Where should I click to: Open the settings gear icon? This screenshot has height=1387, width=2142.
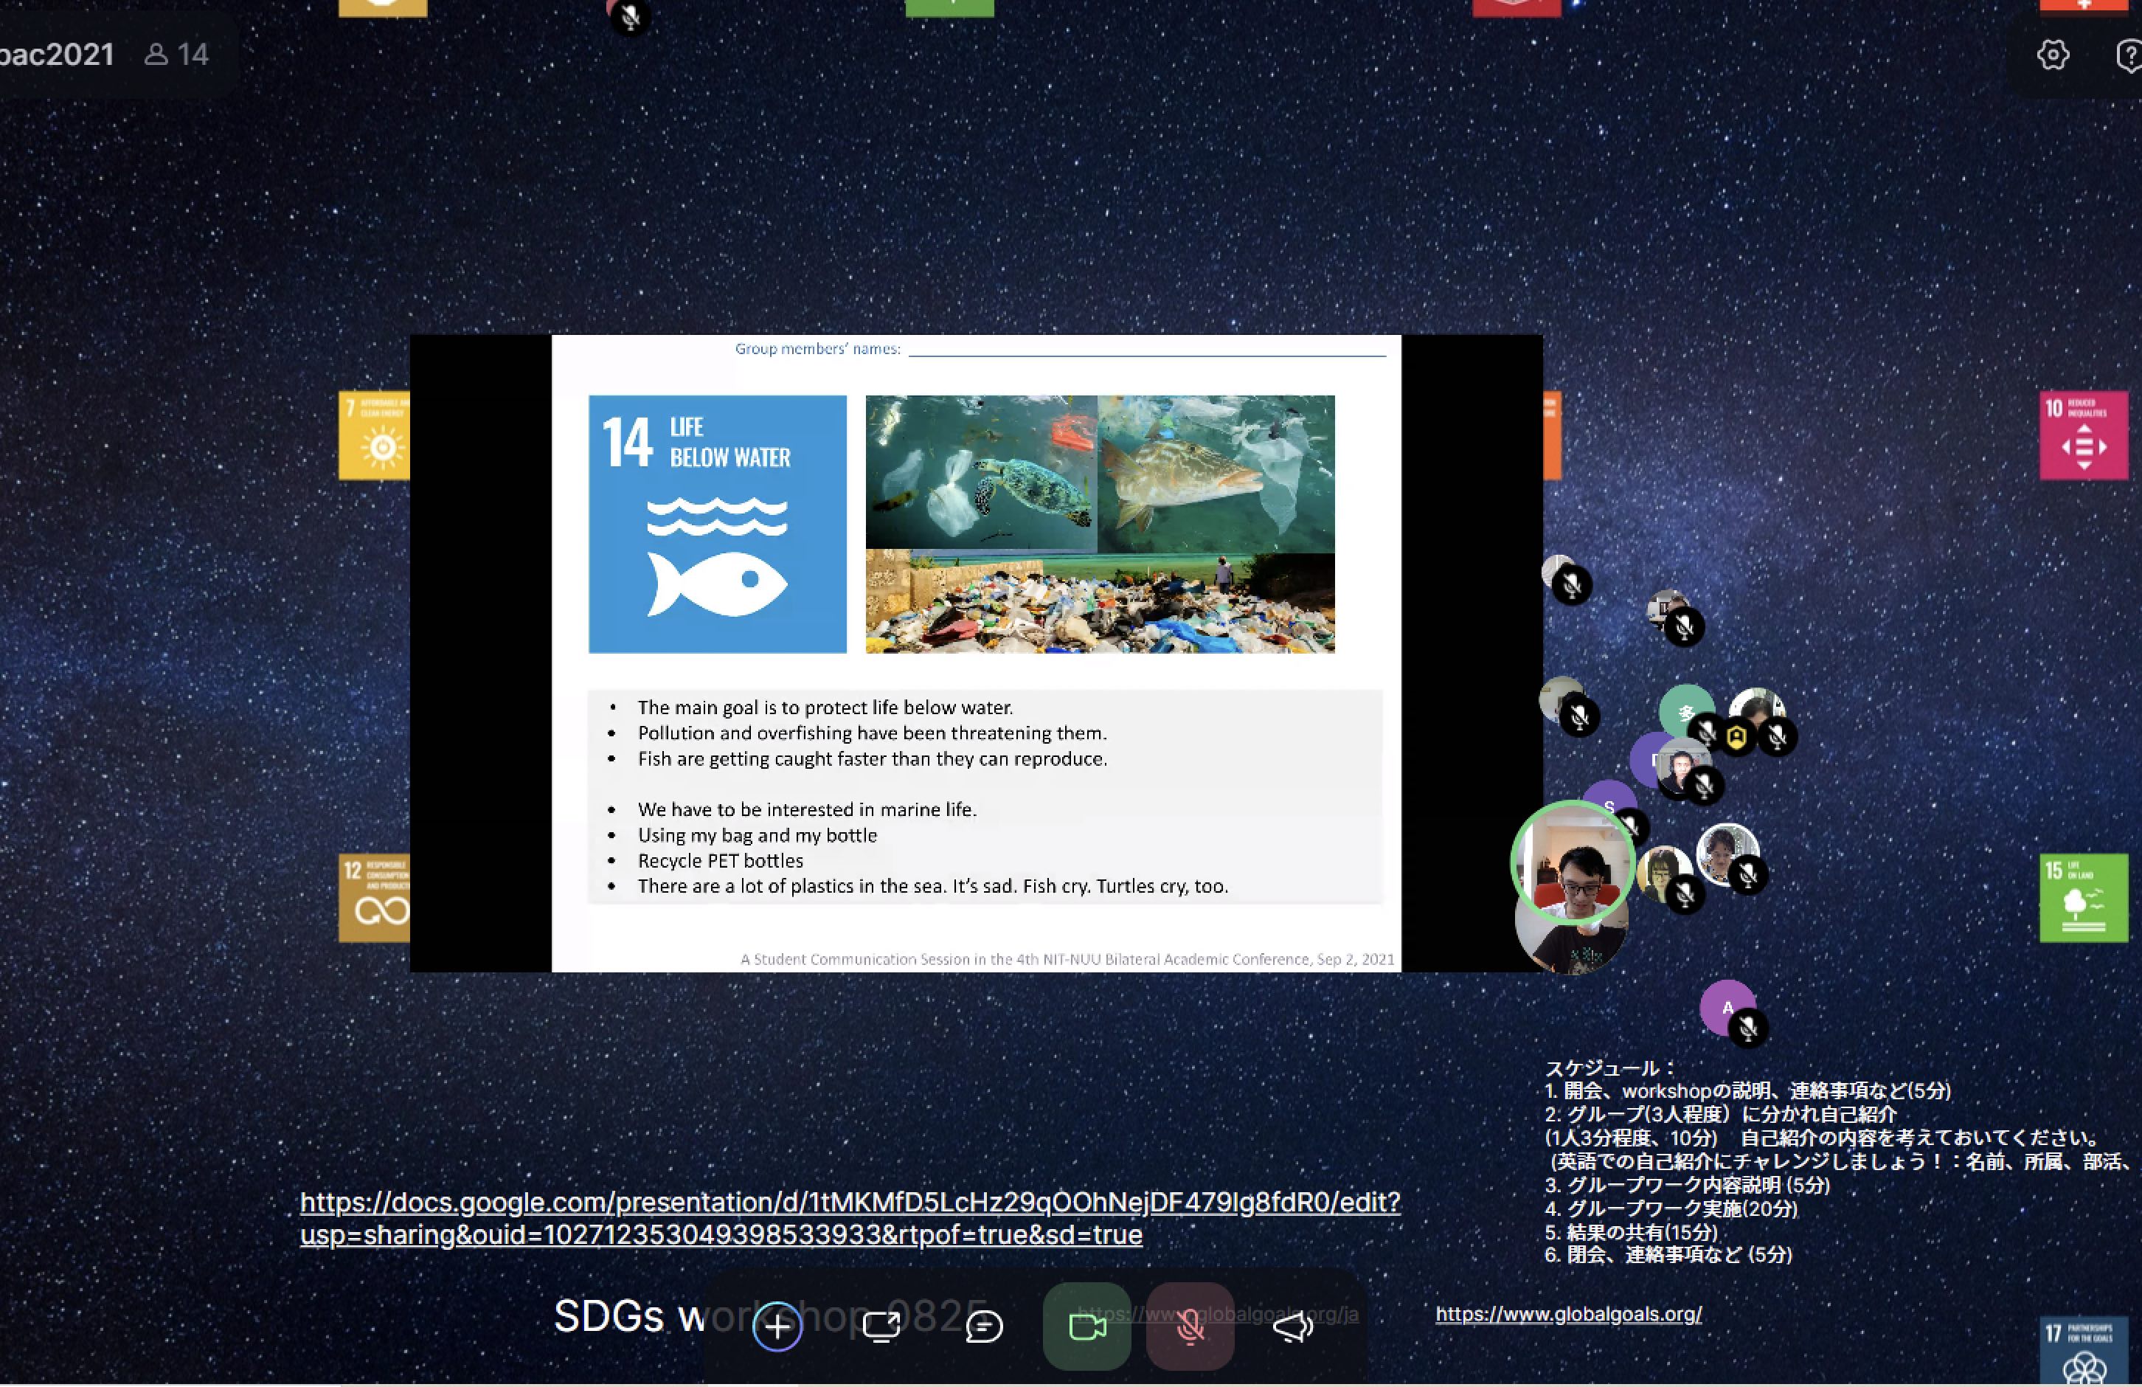click(x=2053, y=55)
